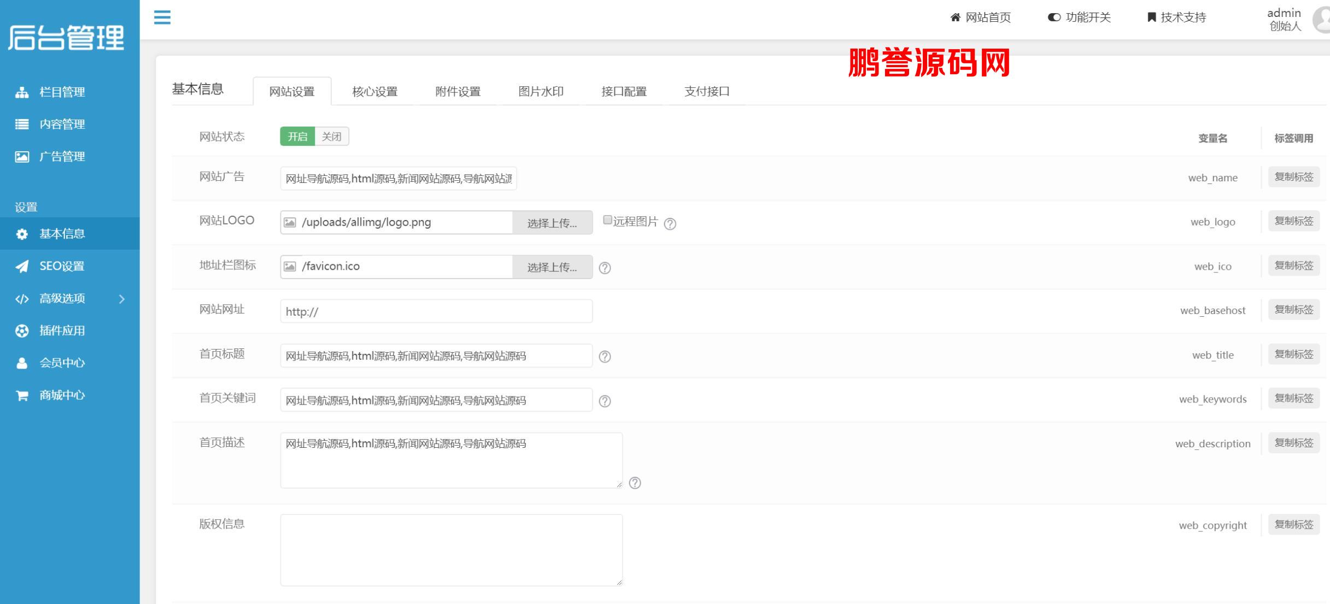Viewport: 1330px width, 604px height.
Task: Open the 图片水印 tab
Action: coord(541,91)
